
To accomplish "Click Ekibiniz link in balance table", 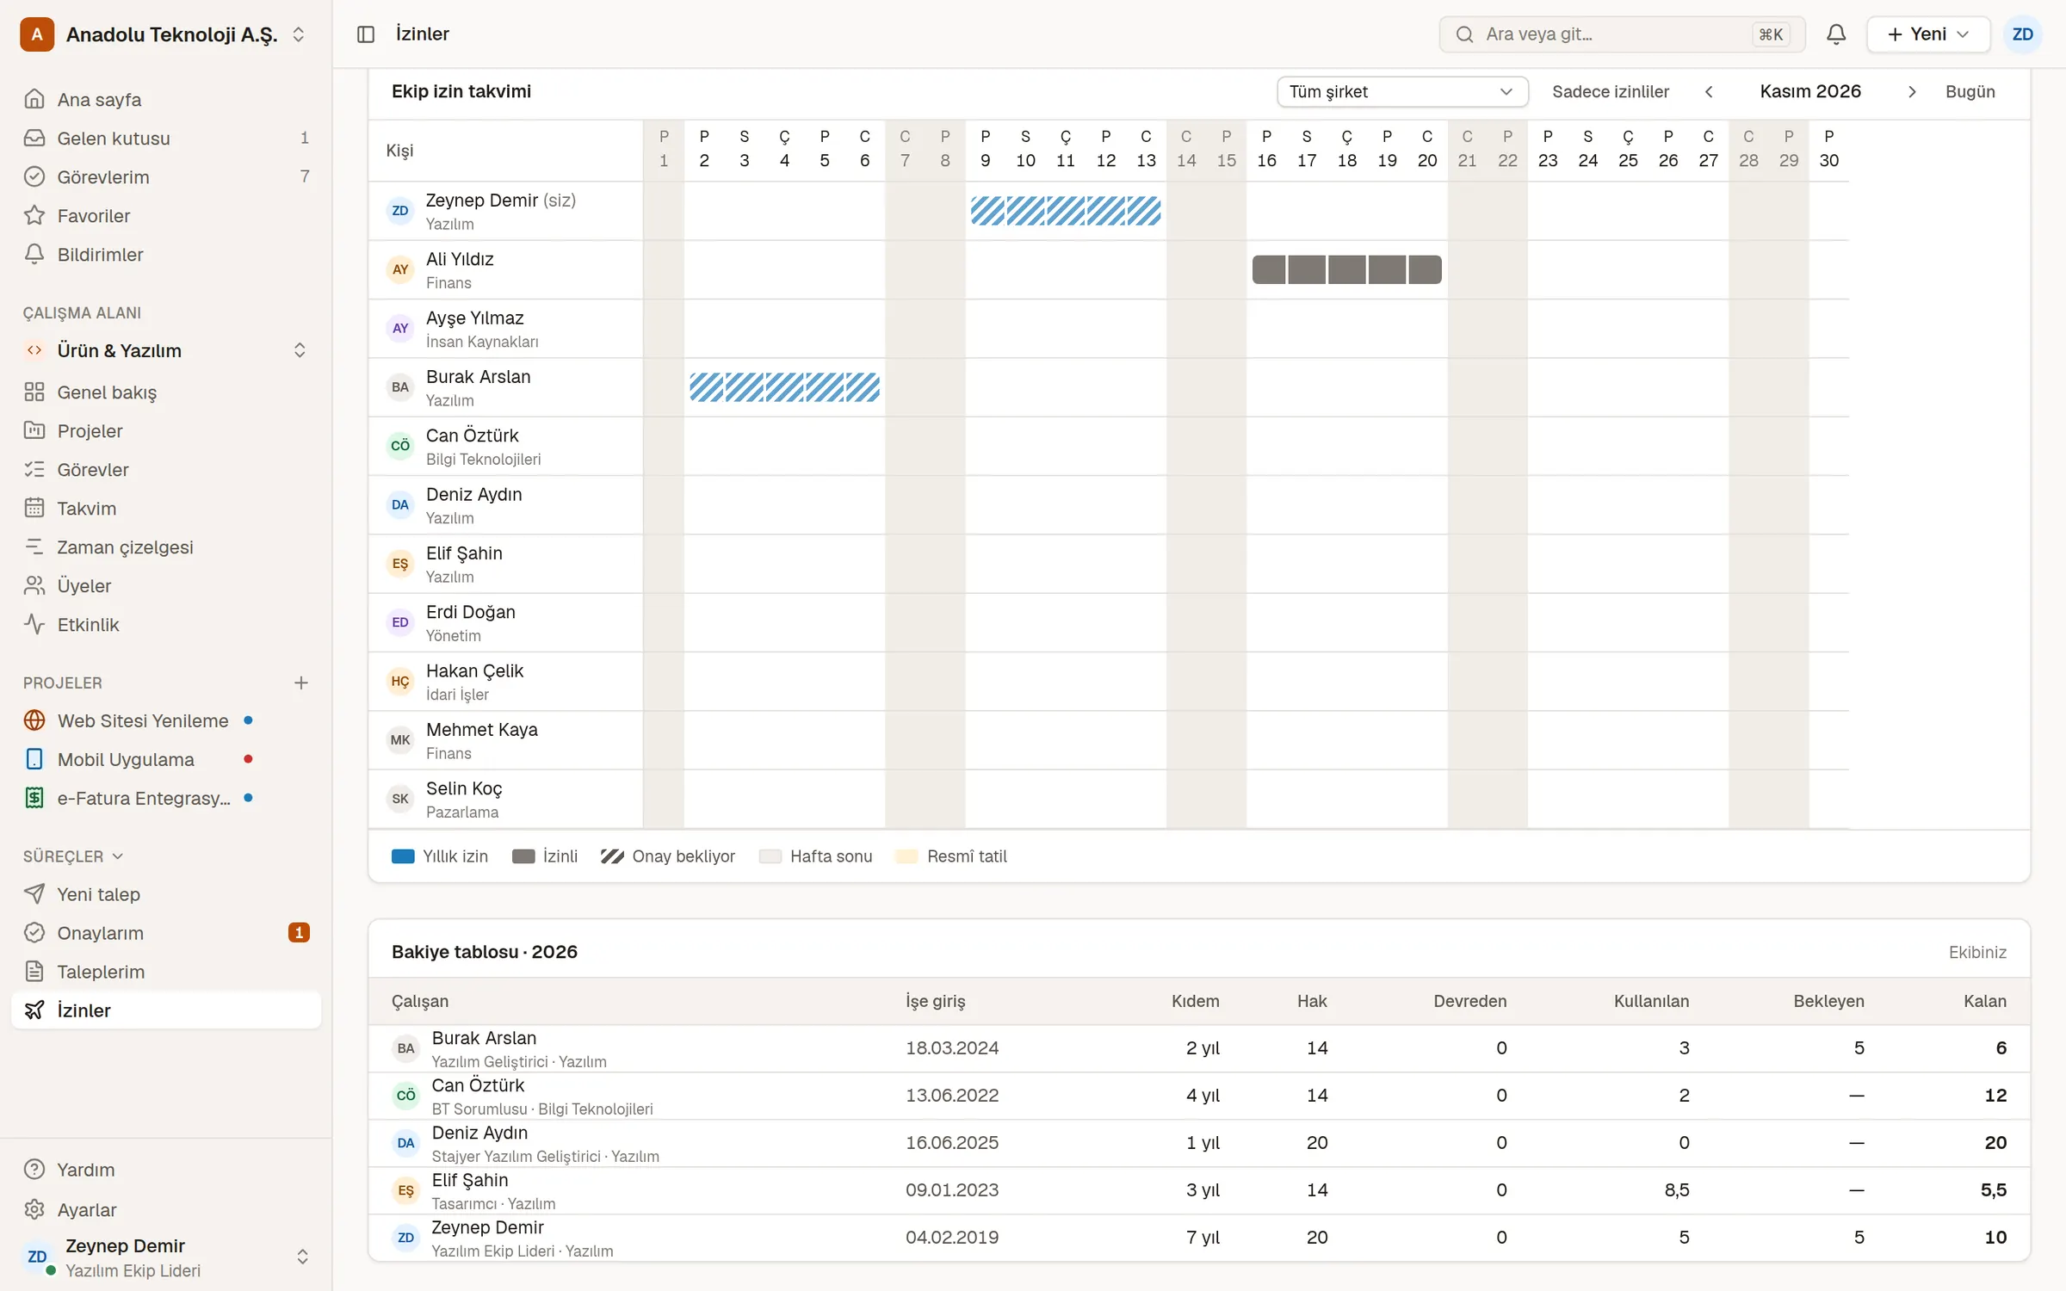I will (1977, 952).
